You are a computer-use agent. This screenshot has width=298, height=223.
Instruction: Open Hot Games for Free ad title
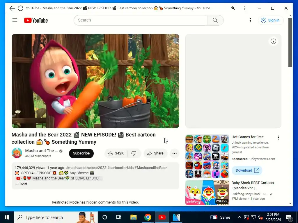(247, 137)
